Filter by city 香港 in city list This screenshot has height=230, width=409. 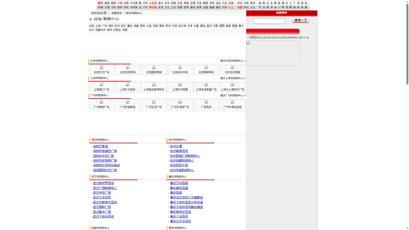tap(228, 26)
